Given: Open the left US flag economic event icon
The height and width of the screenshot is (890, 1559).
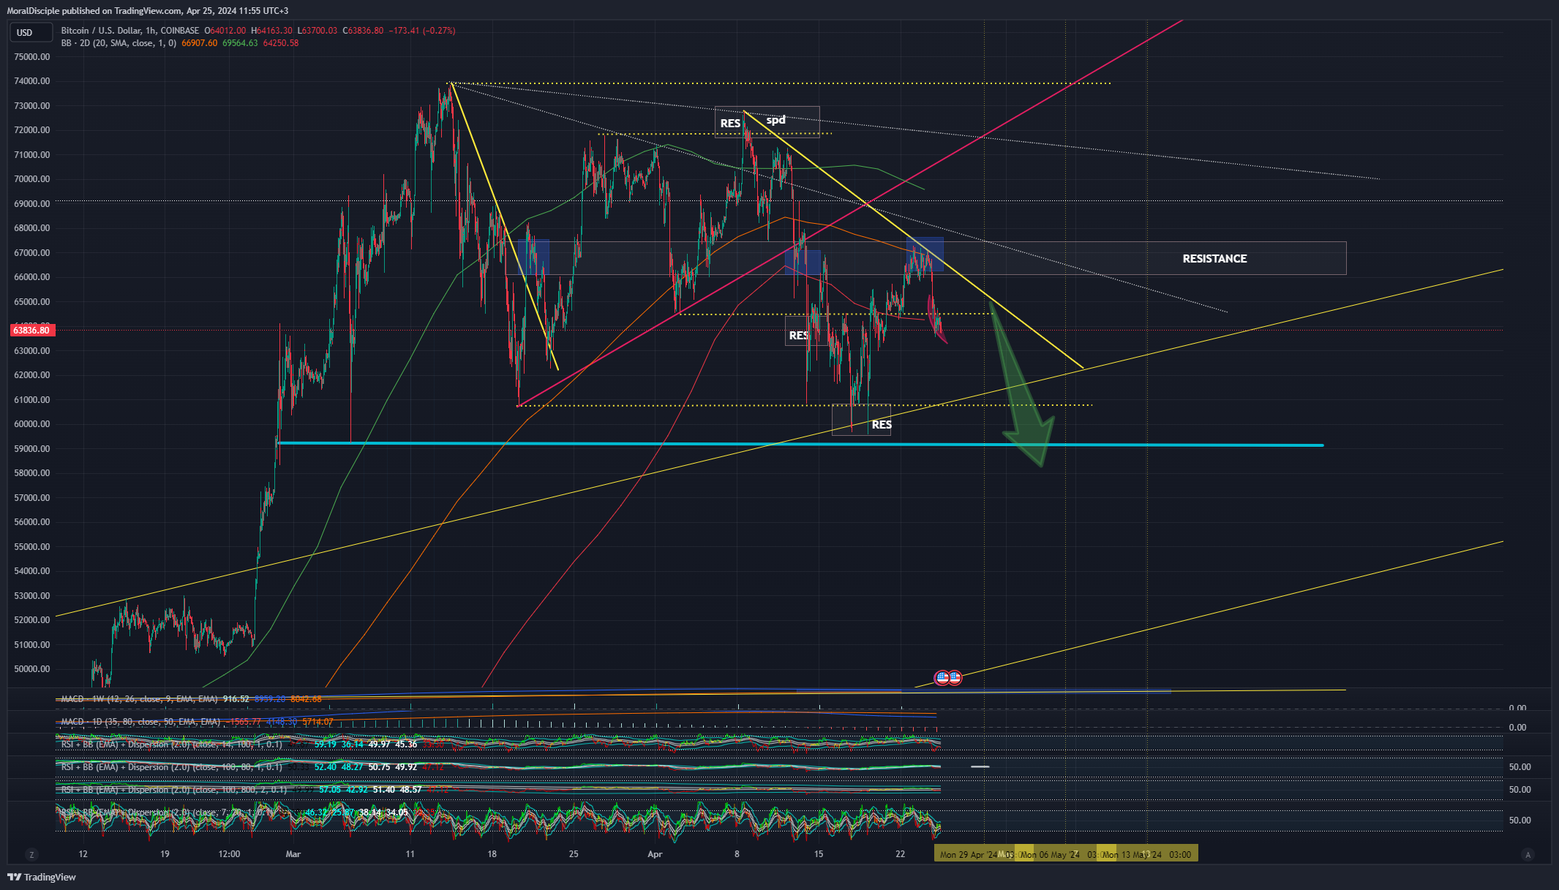Looking at the screenshot, I should click(942, 678).
